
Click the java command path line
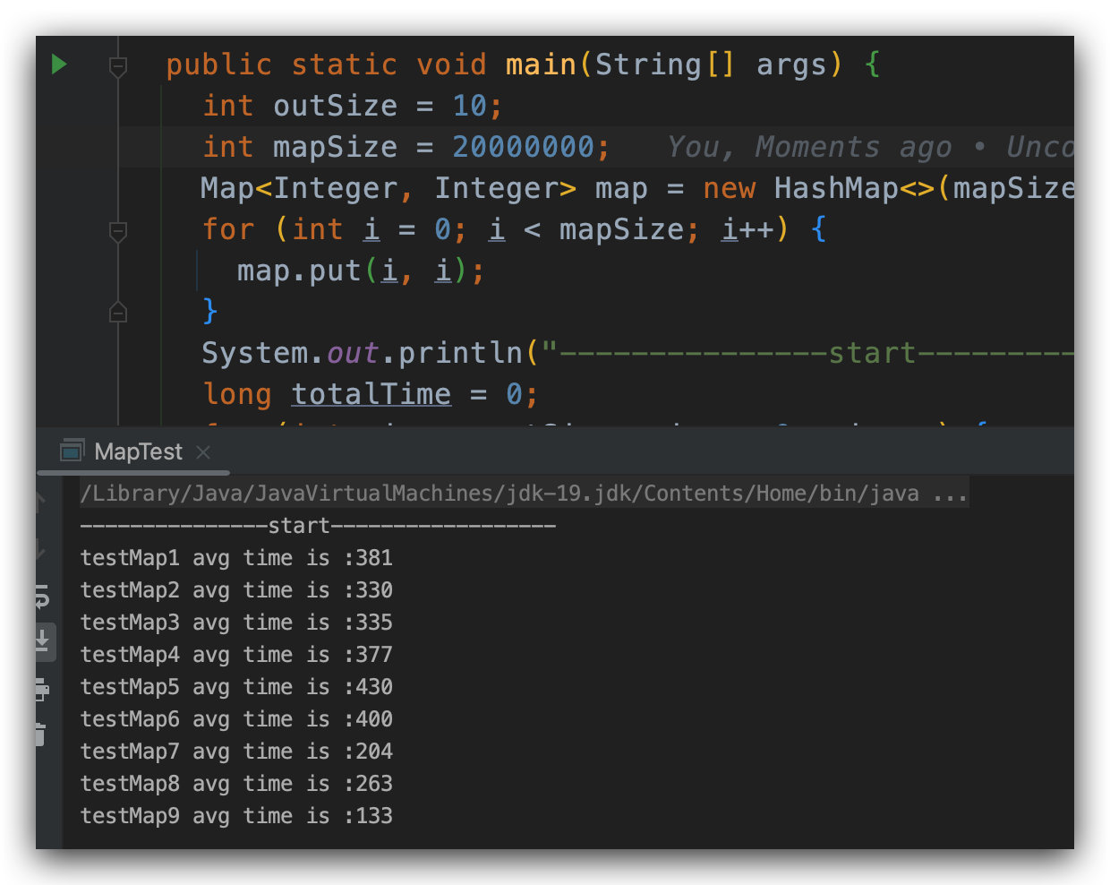pos(524,494)
